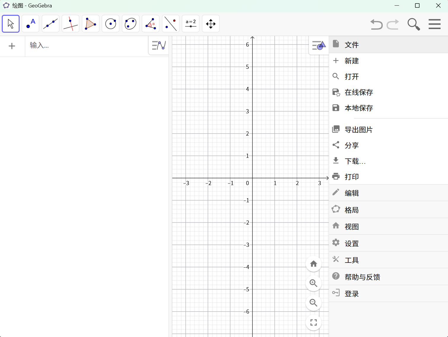This screenshot has height=337, width=448.
Task: Click the Undo arrow icon
Action: click(x=376, y=24)
